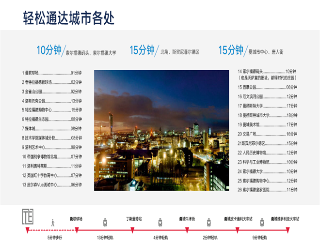320x243 pixels.
Task: Select the red marker under 曼城牛津街
Action: 187,230
